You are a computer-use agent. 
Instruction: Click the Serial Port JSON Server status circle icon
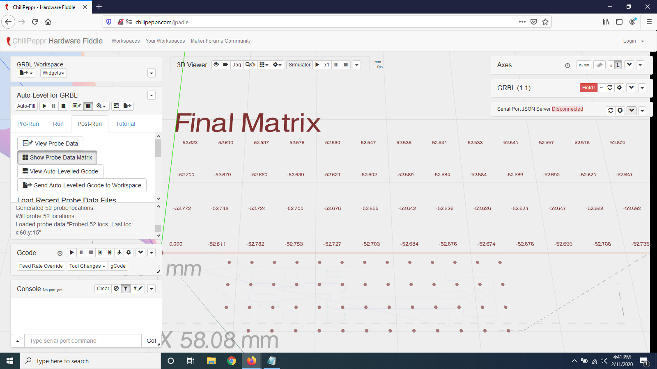point(620,110)
